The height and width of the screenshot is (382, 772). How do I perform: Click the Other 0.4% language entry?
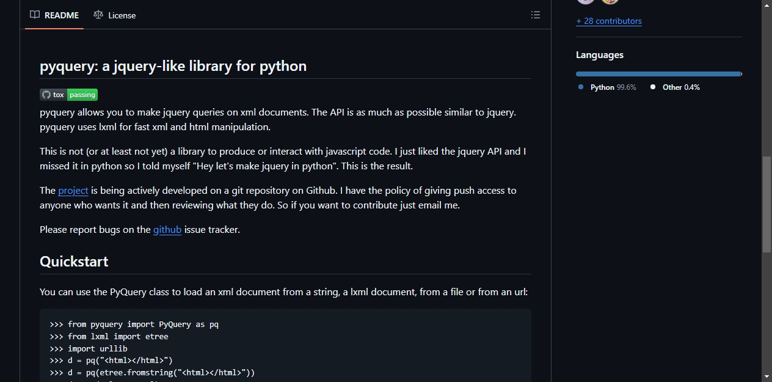point(675,87)
